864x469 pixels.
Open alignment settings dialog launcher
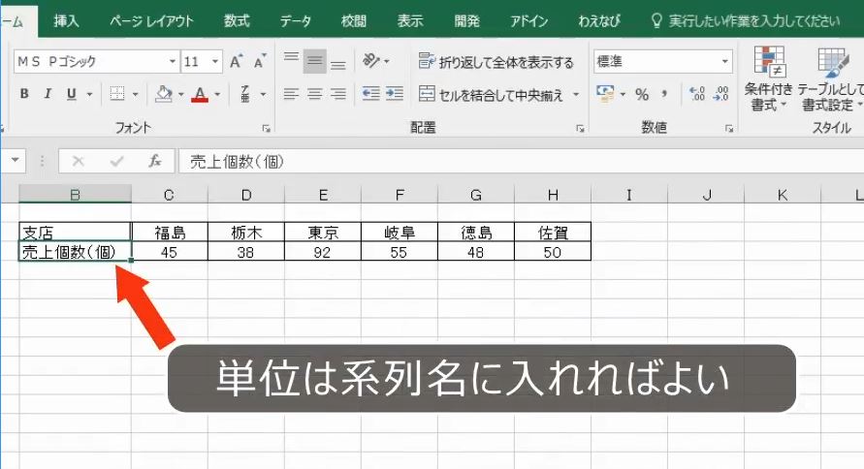(x=580, y=128)
